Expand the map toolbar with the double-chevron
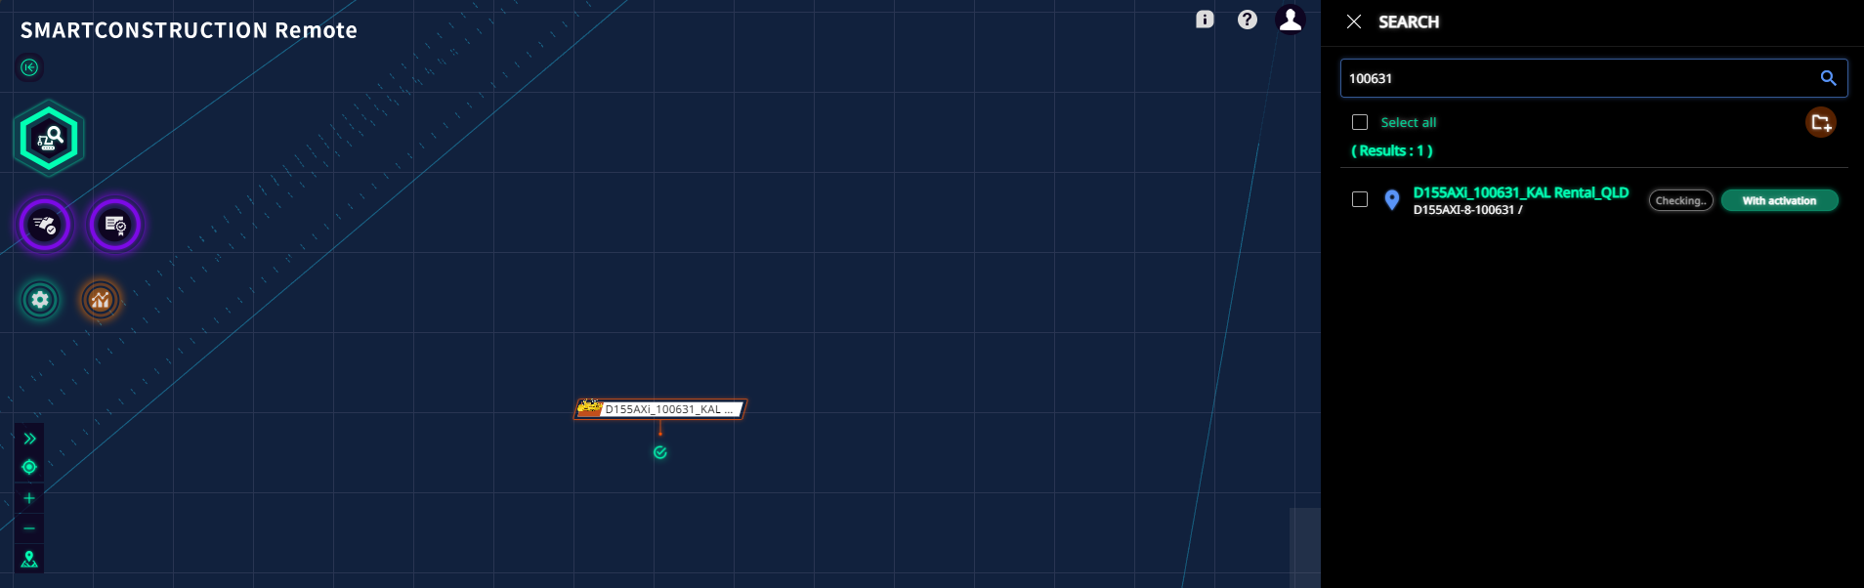This screenshot has width=1864, height=588. 29,439
